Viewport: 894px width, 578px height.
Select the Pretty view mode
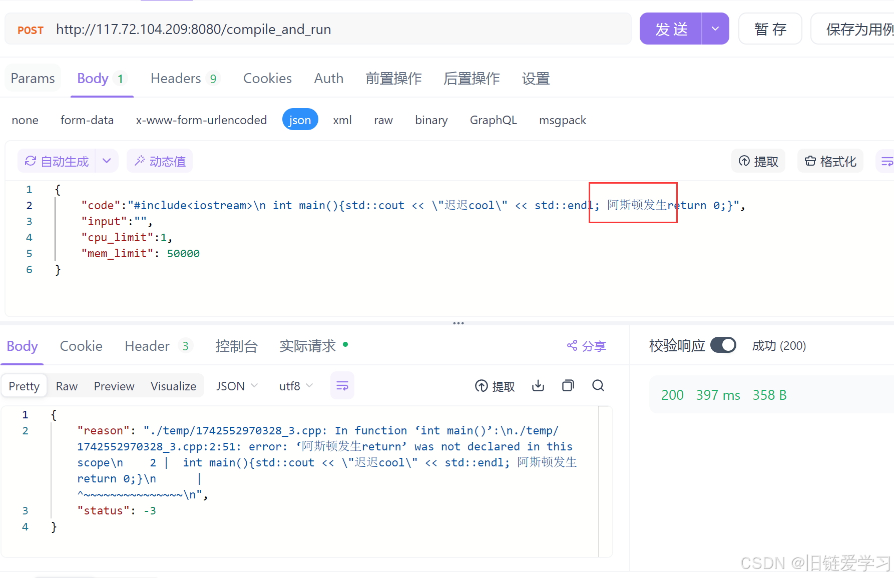tap(24, 386)
